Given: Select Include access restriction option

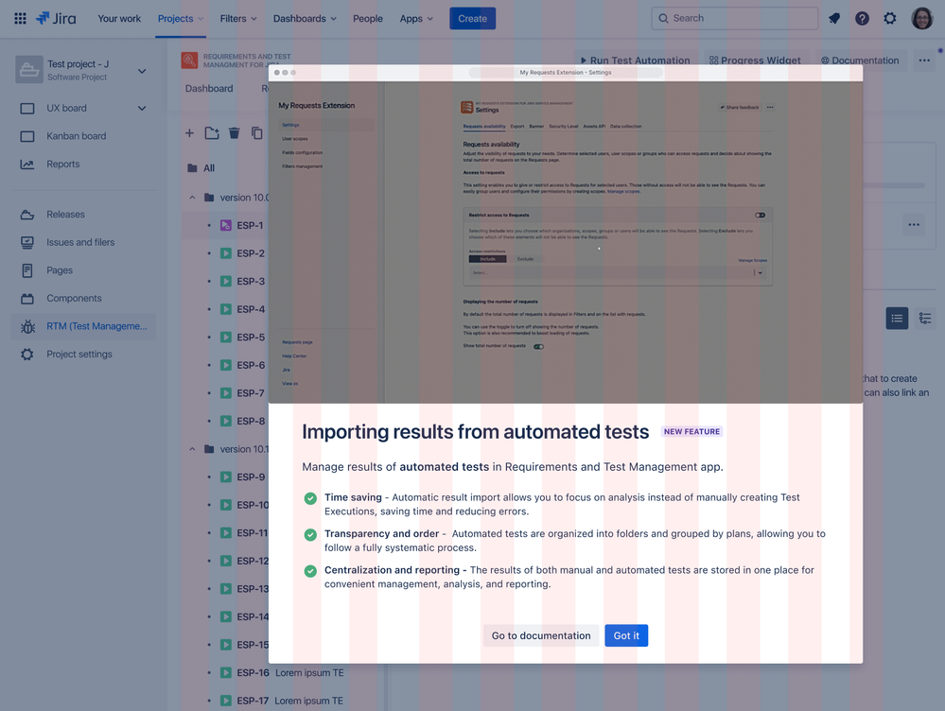Looking at the screenshot, I should tap(487, 259).
